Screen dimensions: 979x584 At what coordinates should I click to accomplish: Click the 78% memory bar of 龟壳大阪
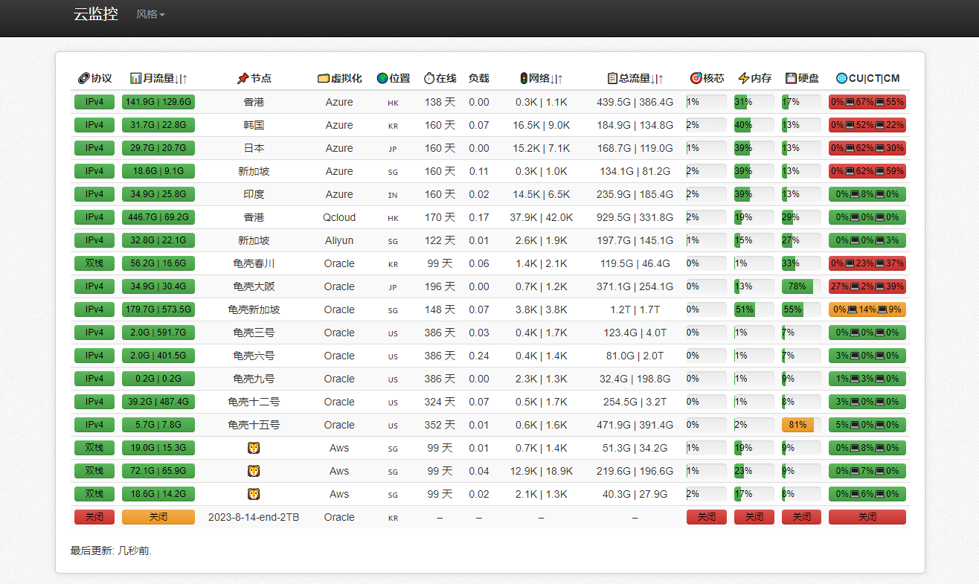click(801, 286)
